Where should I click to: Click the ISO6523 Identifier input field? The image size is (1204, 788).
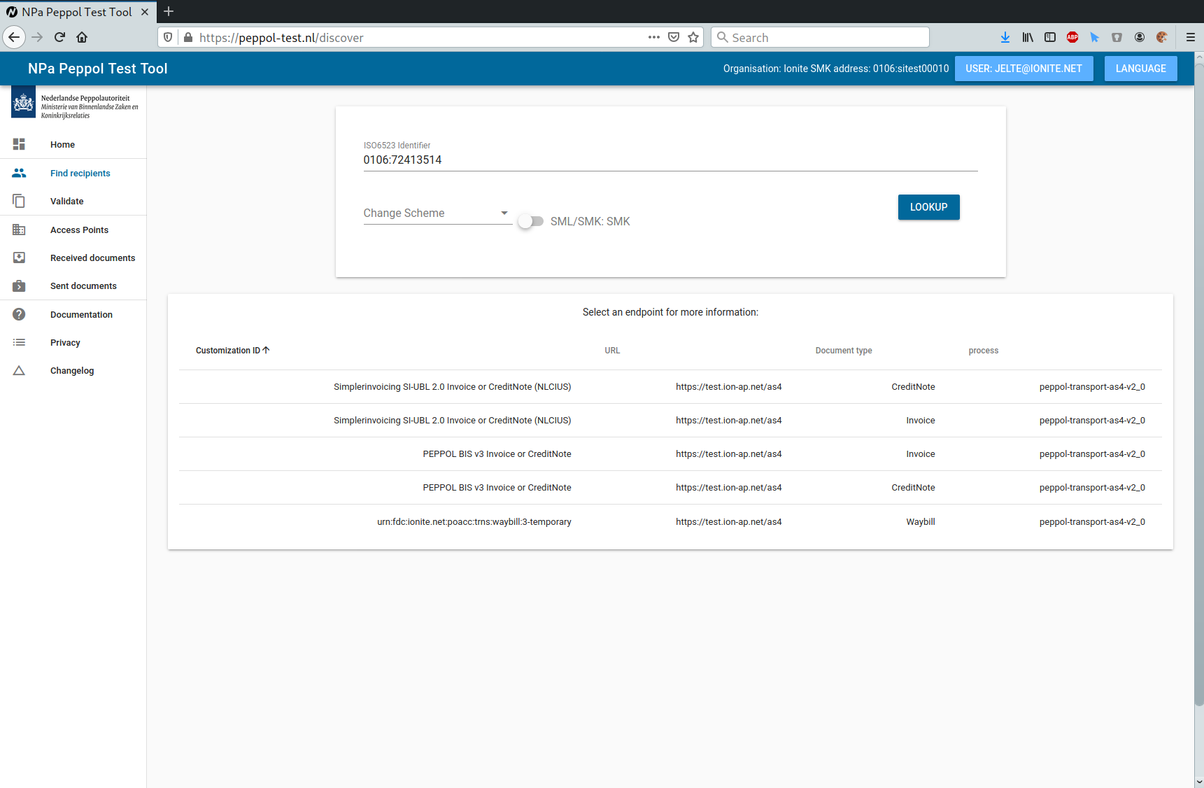click(x=670, y=160)
